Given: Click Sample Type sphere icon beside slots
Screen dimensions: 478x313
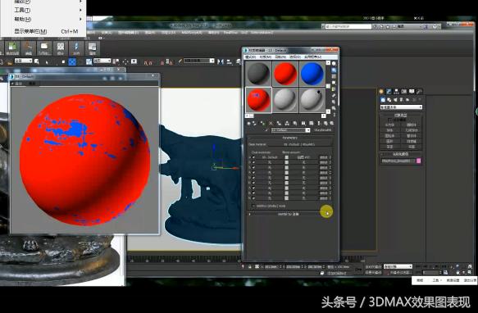Looking at the screenshot, I should [334, 64].
